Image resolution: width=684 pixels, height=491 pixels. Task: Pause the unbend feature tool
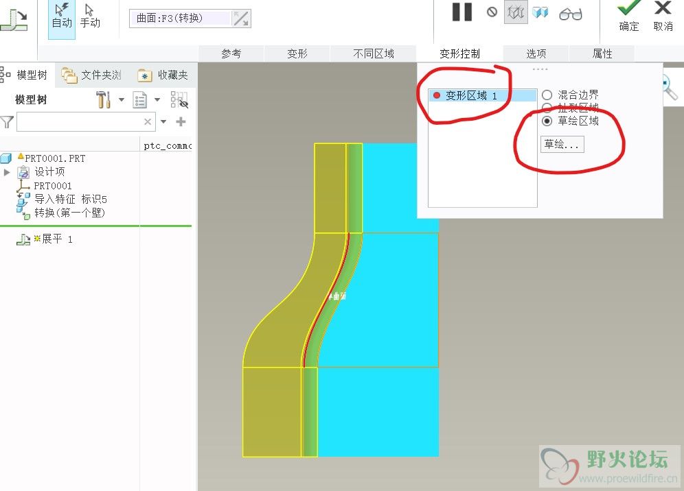[x=462, y=12]
